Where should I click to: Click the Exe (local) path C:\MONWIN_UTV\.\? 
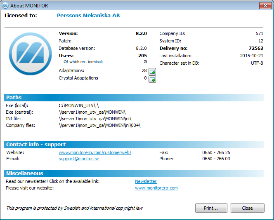coord(79,105)
